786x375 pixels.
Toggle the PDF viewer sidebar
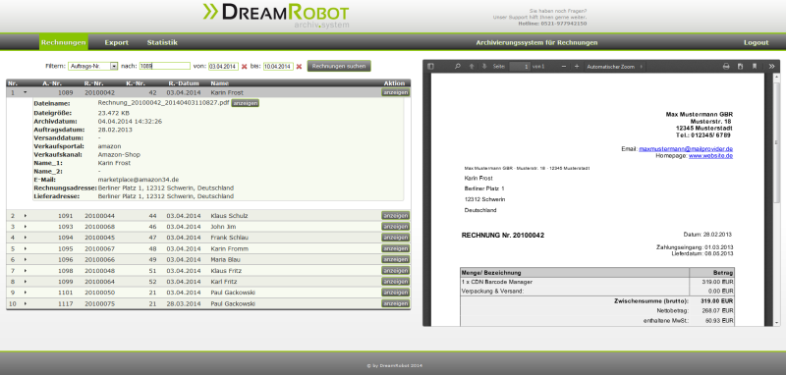430,66
